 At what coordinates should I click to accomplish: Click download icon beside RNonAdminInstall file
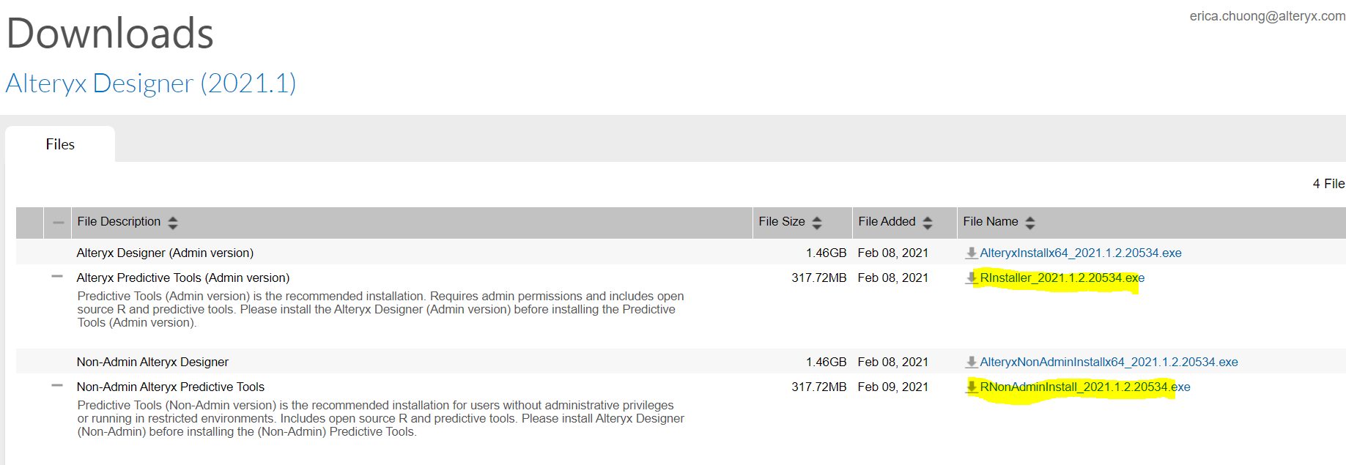coord(972,387)
